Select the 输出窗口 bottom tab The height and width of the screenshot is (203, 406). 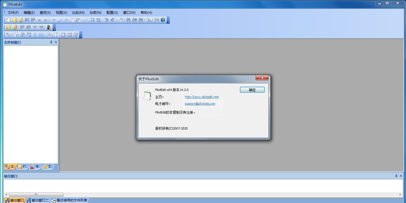(x=15, y=200)
